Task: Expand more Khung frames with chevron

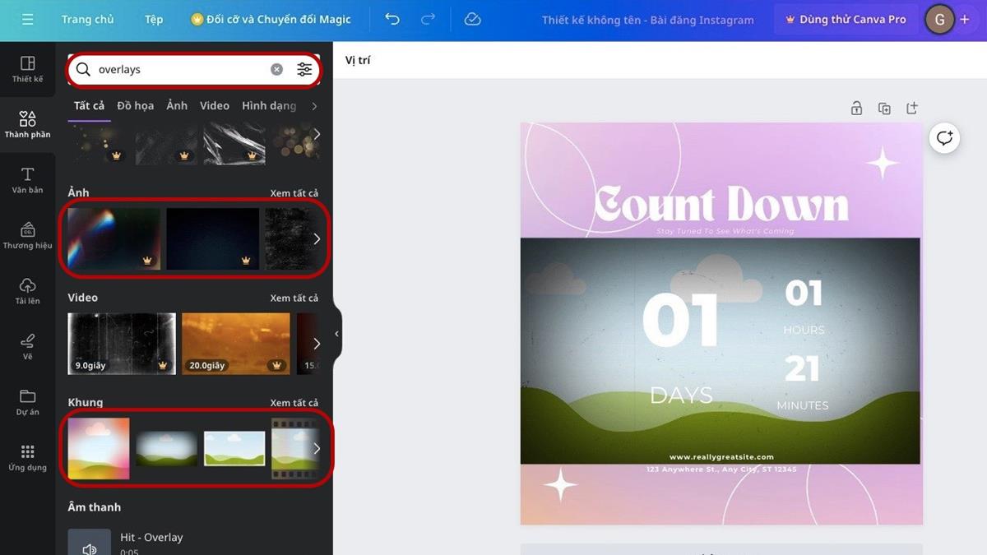Action: (317, 449)
